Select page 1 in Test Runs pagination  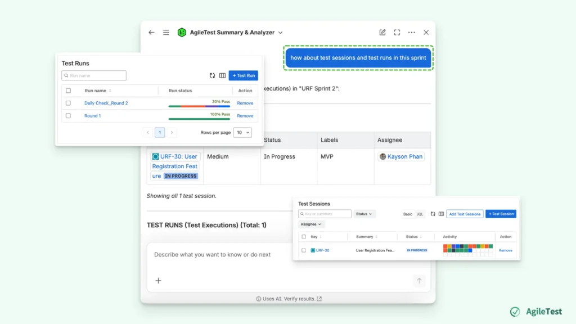click(x=160, y=132)
